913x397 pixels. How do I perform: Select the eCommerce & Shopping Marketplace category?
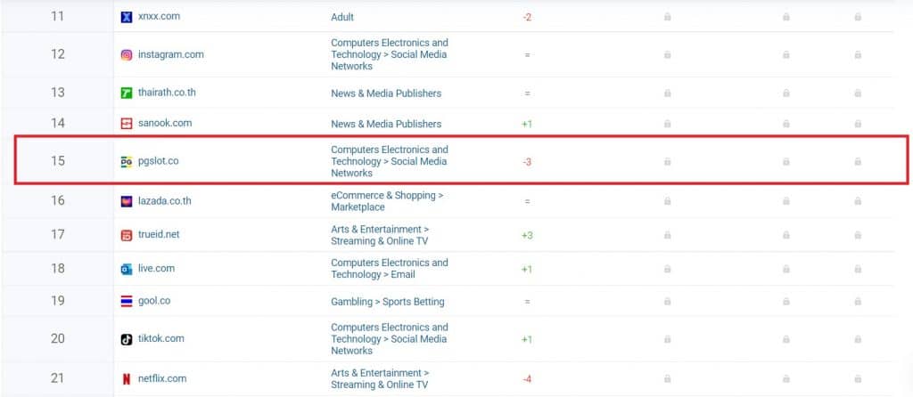pos(387,201)
